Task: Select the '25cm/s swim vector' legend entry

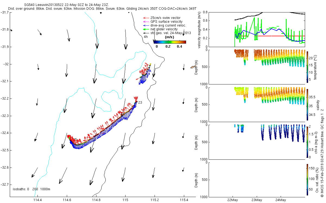Action: pyautogui.click(x=165, y=18)
